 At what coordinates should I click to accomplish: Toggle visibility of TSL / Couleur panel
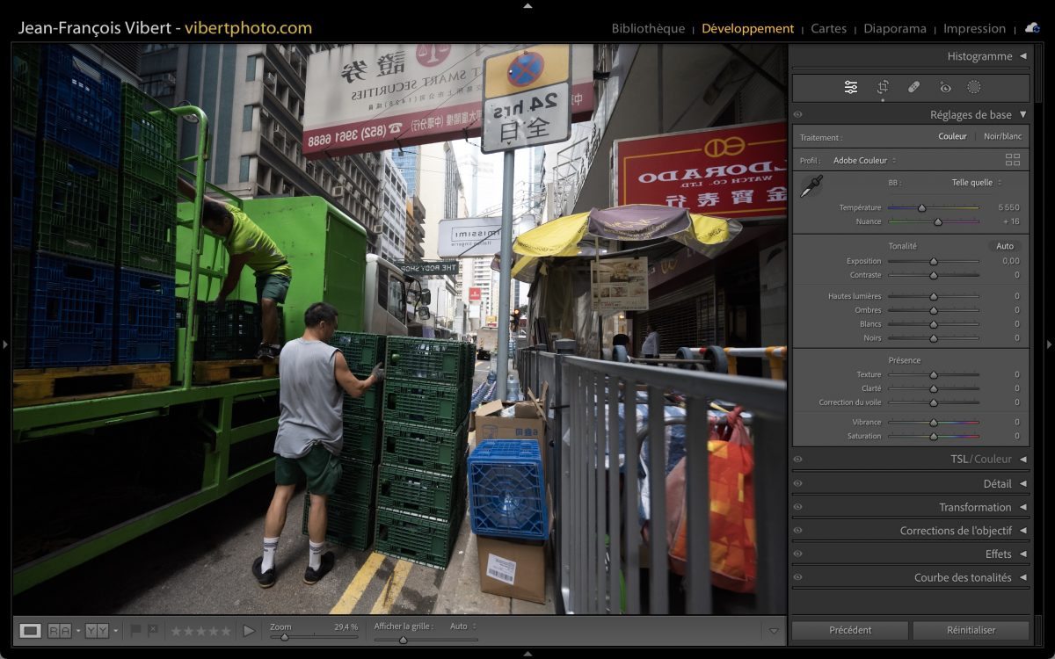(x=797, y=460)
